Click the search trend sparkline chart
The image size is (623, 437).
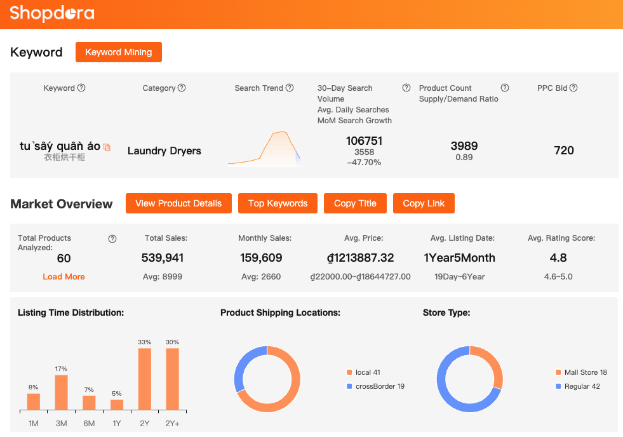point(264,149)
